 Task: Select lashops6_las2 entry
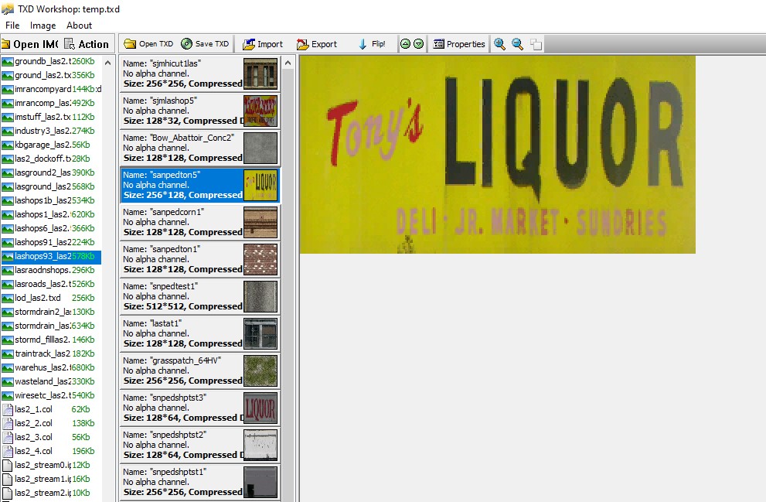51,228
